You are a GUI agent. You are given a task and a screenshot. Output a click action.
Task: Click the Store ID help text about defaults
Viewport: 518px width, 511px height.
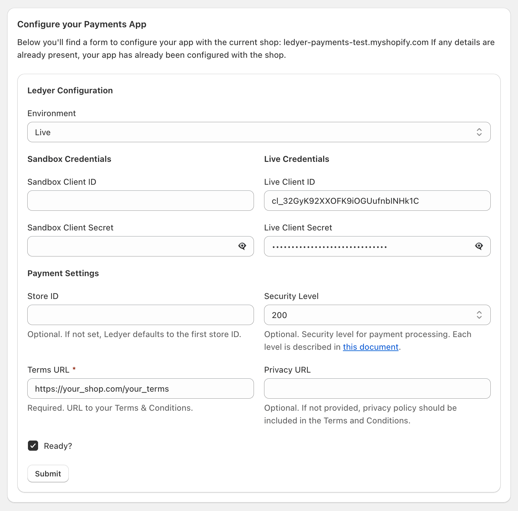point(134,334)
